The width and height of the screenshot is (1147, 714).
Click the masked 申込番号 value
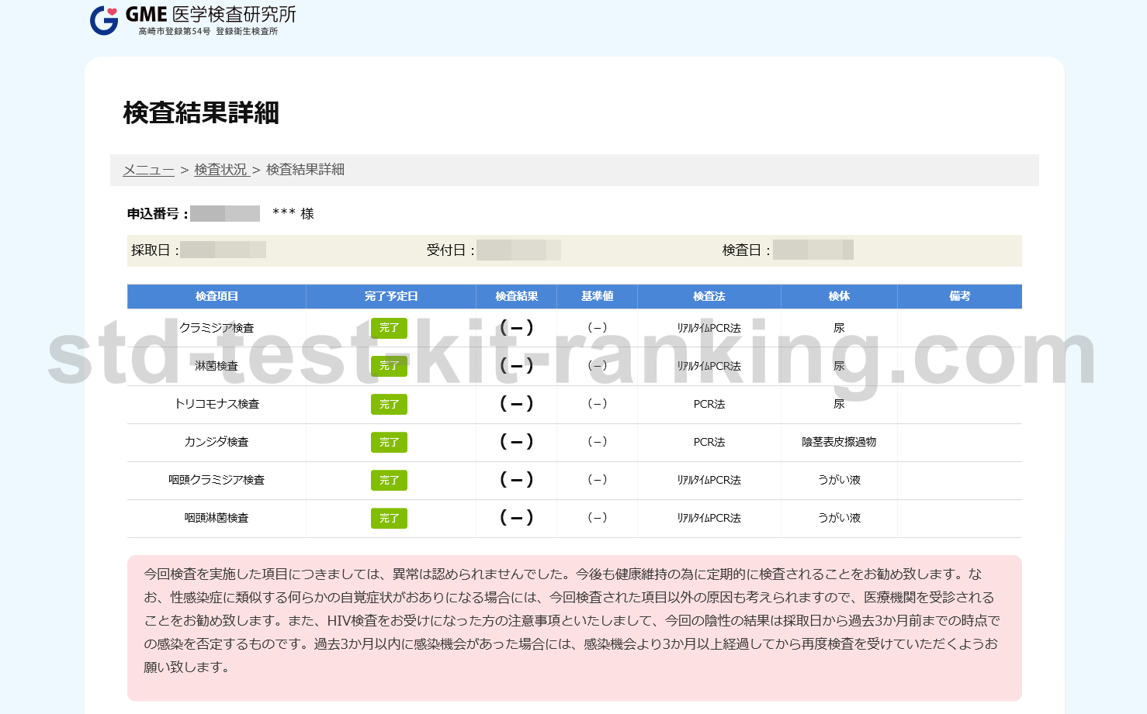[224, 213]
